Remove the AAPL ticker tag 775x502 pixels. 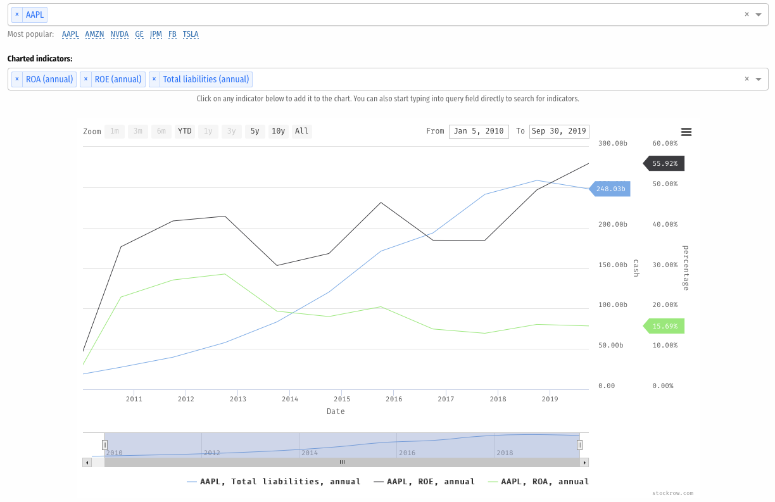(x=17, y=15)
